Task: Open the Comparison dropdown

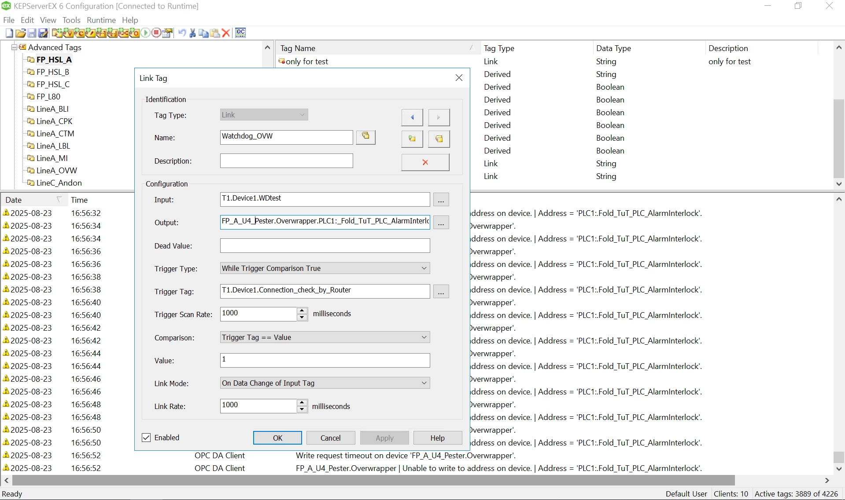Action: pyautogui.click(x=325, y=337)
